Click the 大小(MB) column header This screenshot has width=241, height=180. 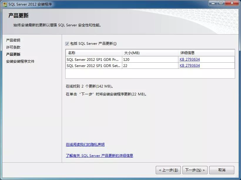pyautogui.click(x=150, y=53)
